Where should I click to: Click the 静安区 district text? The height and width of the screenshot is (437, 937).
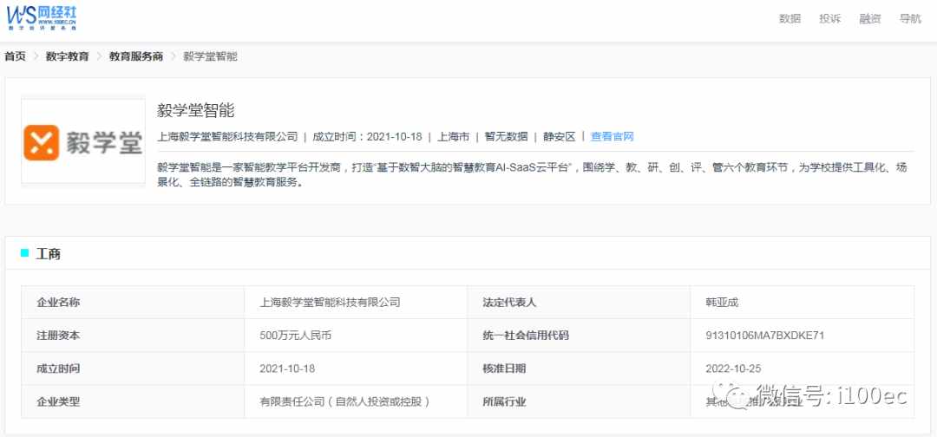(559, 137)
